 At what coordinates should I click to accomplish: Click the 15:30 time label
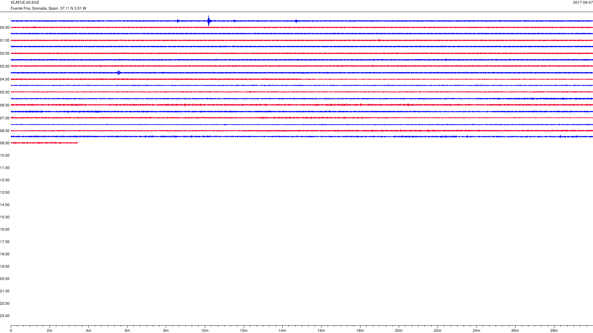[5, 217]
